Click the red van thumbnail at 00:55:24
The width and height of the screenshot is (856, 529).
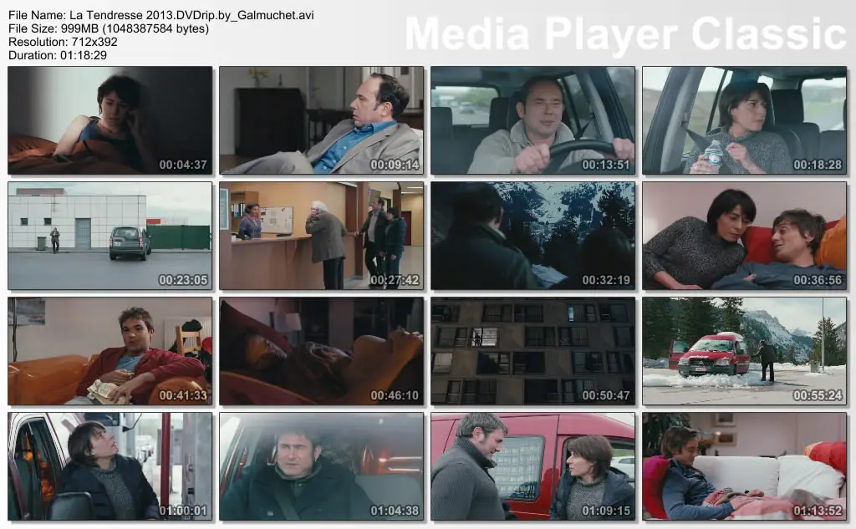[x=745, y=351]
